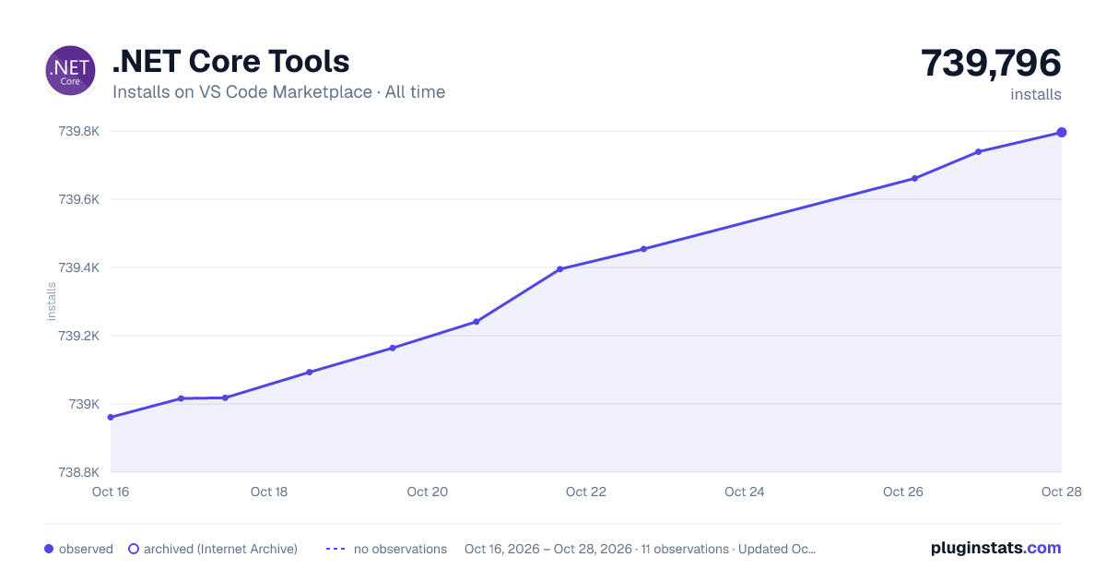This screenshot has width=1106, height=581.
Task: Select the large final data point on Oct 28
Action: pyautogui.click(x=1062, y=132)
